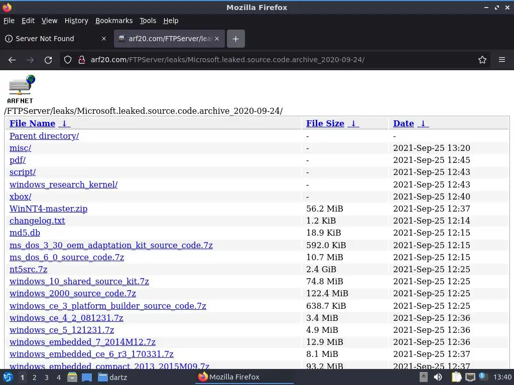514x385 pixels.
Task: Click the network tray icon
Action: (x=470, y=377)
